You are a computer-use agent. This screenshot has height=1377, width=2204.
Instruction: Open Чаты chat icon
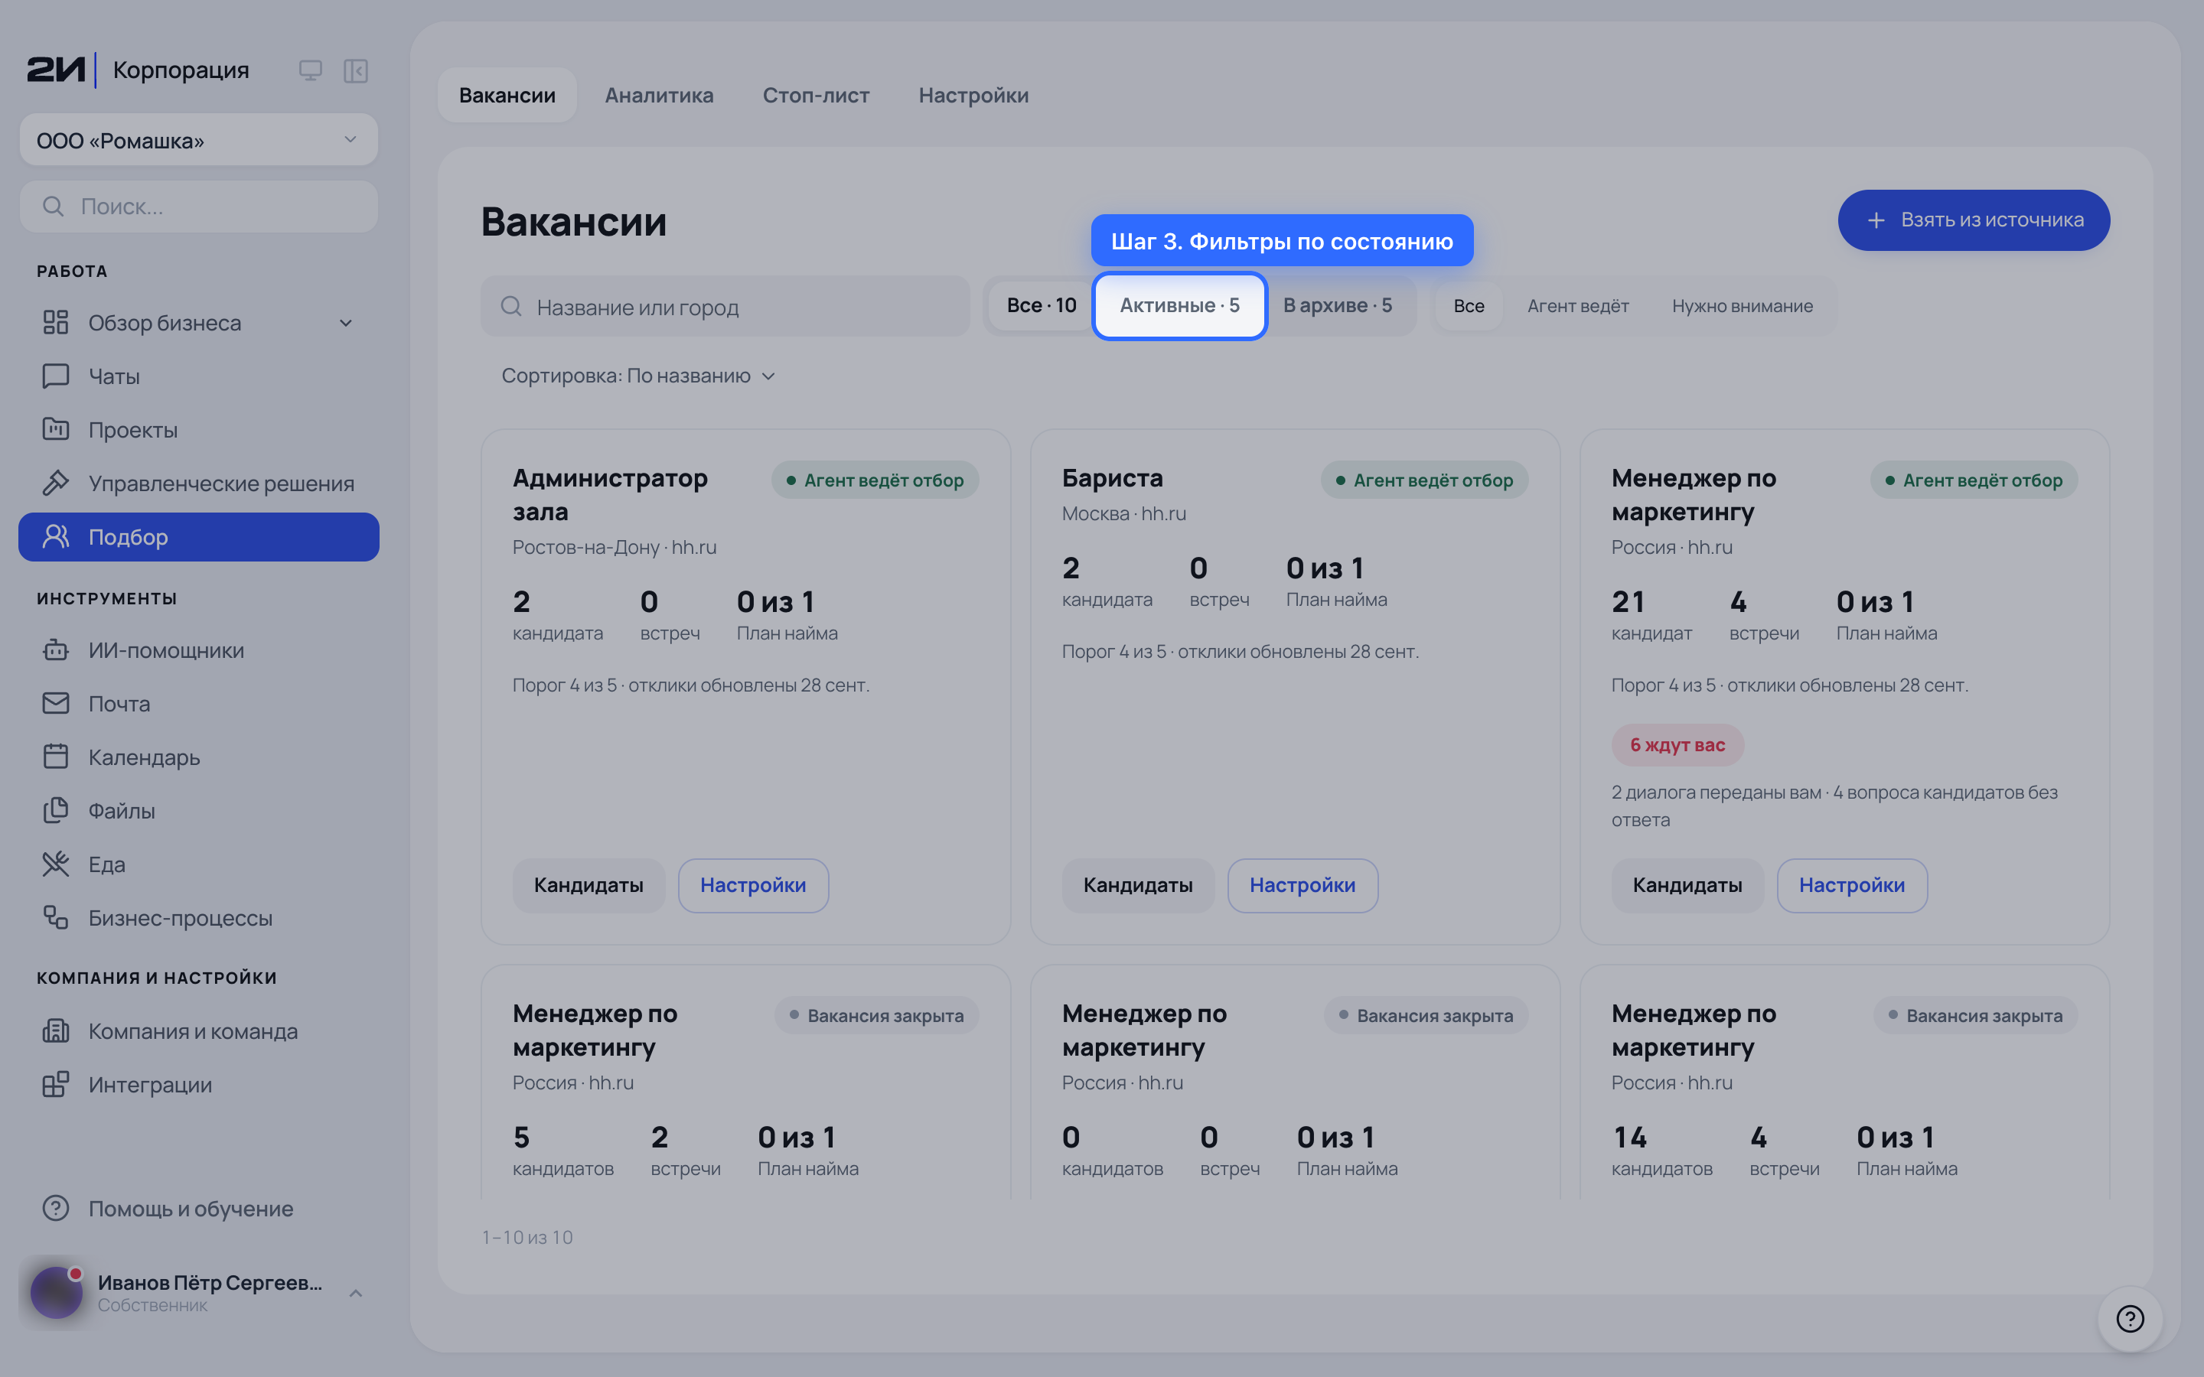[56, 376]
